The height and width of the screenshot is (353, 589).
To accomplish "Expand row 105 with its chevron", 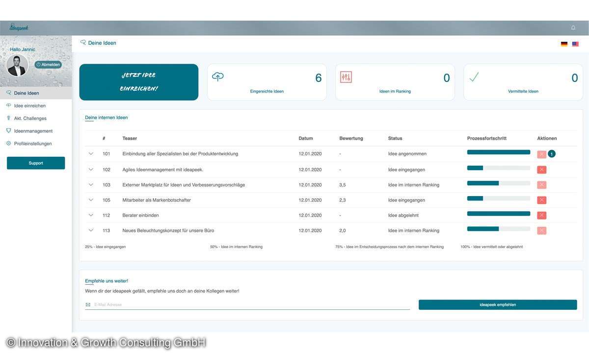I will click(x=91, y=200).
